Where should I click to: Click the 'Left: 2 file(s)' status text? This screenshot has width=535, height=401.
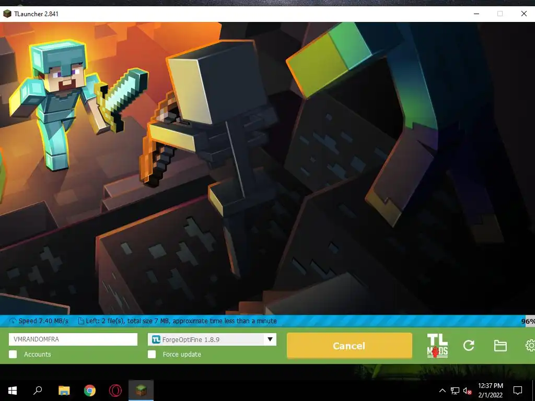pos(181,321)
